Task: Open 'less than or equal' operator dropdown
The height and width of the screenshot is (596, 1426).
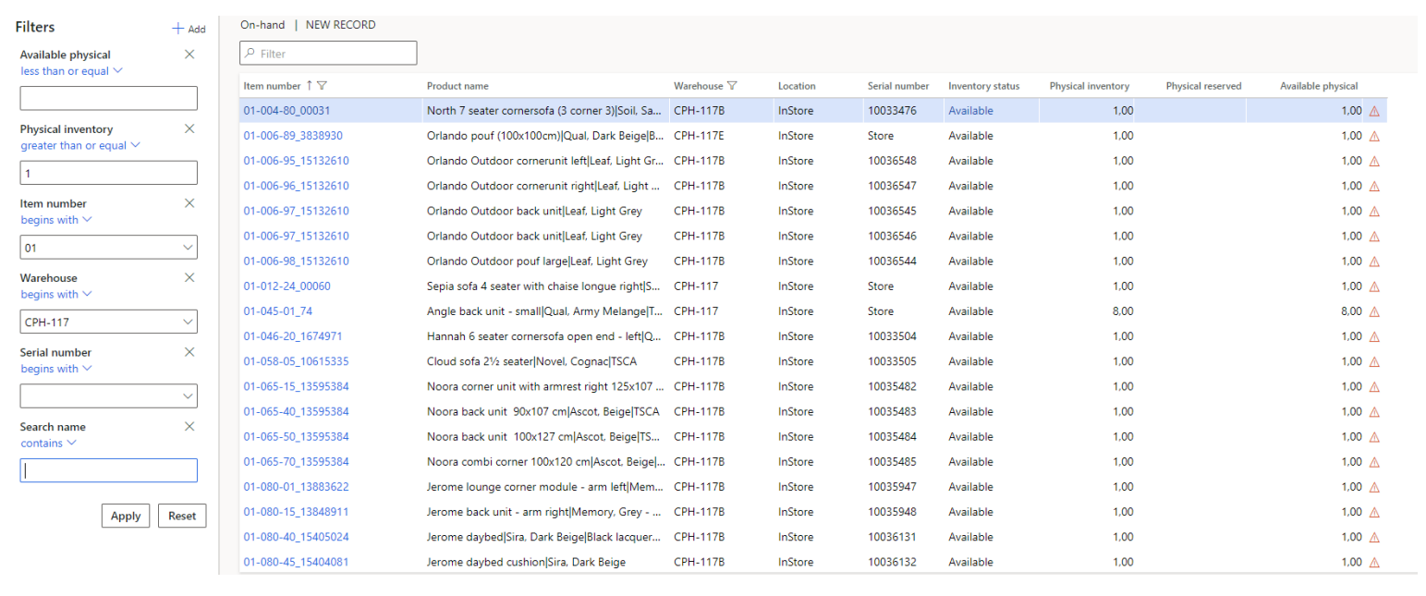Action: (71, 70)
